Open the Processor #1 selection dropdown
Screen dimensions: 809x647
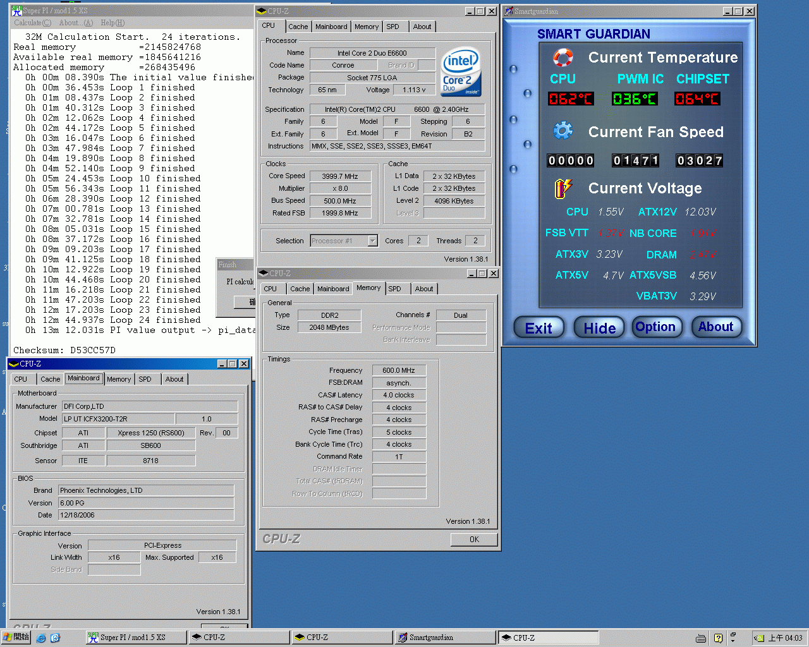(x=373, y=241)
